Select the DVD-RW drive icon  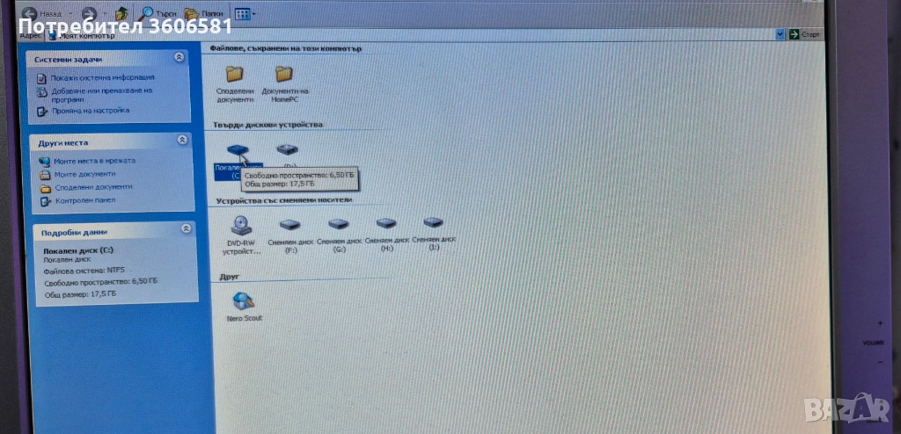click(240, 225)
